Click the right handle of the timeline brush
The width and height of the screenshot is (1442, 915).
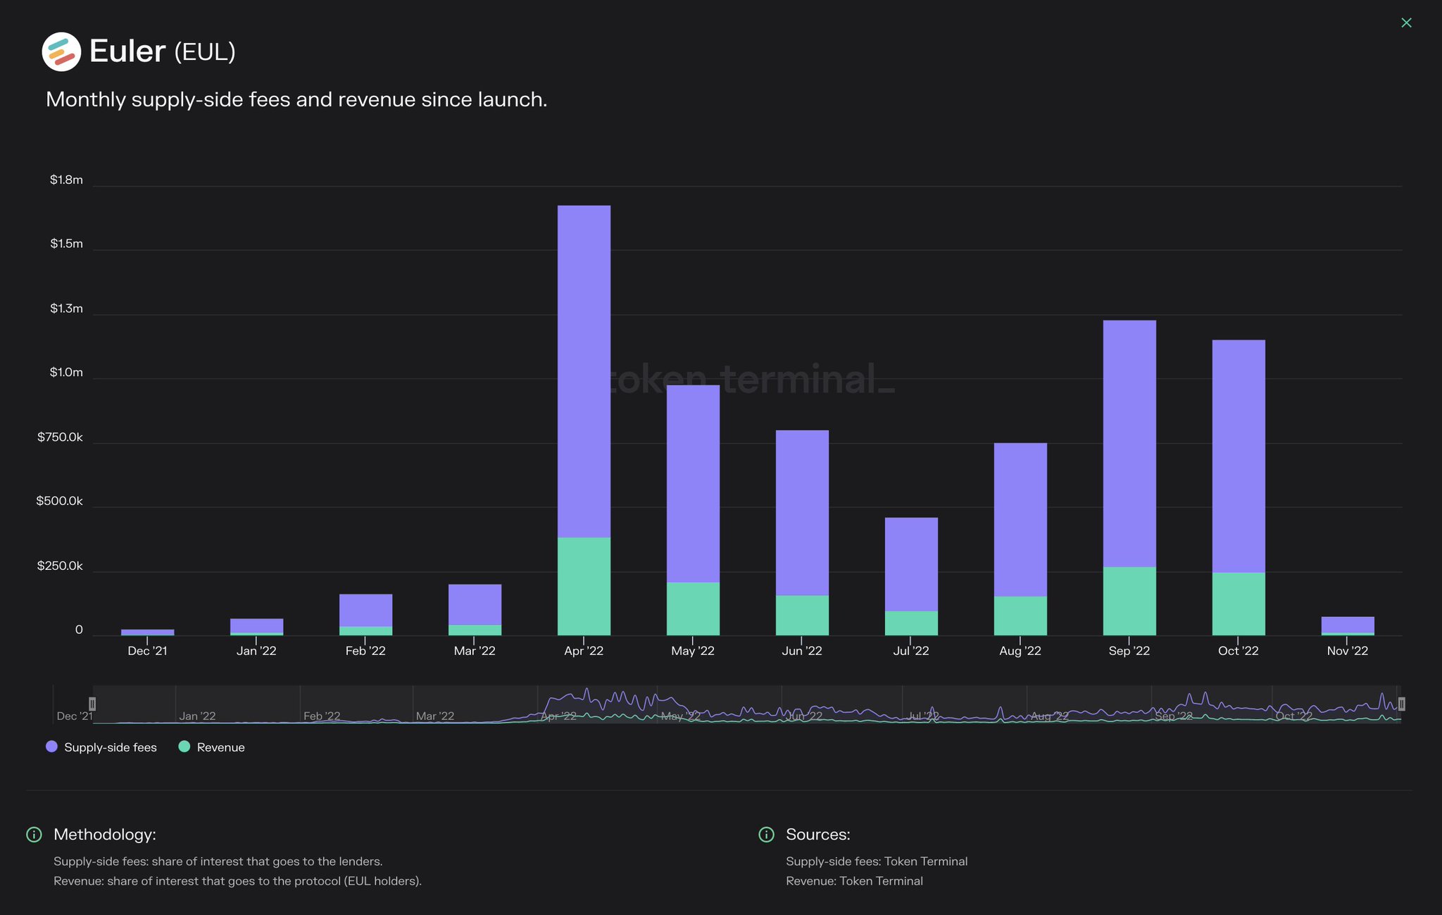(1402, 704)
